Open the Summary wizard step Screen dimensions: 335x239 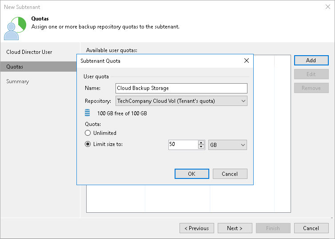17,81
